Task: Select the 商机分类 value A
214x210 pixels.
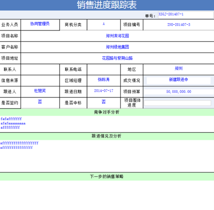Action: (104, 24)
